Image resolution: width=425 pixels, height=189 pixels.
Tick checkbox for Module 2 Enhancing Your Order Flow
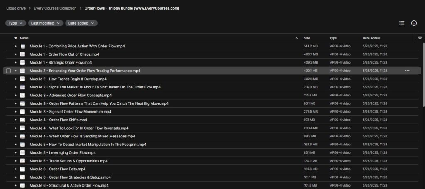coord(8,71)
